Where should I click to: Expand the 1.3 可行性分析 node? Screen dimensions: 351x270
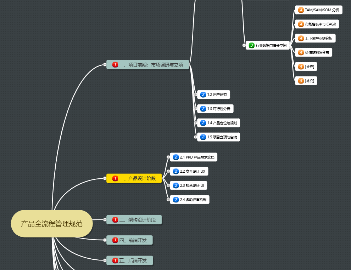click(195, 109)
